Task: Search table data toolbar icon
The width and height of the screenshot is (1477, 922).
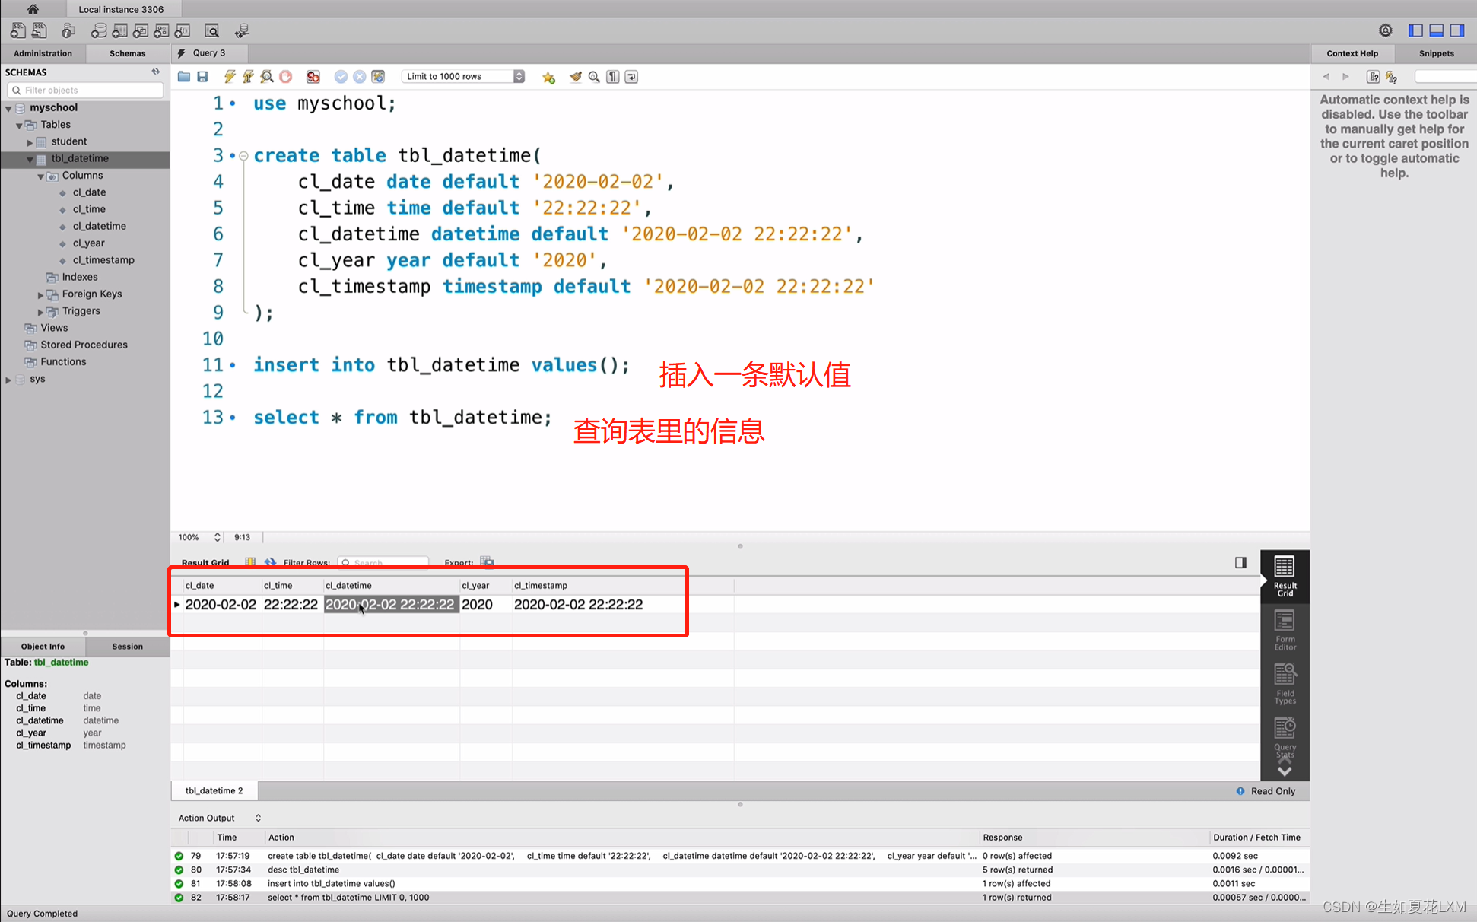Action: [212, 30]
